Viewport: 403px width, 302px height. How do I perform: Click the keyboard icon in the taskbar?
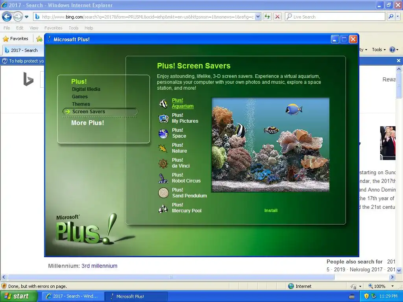point(352,296)
